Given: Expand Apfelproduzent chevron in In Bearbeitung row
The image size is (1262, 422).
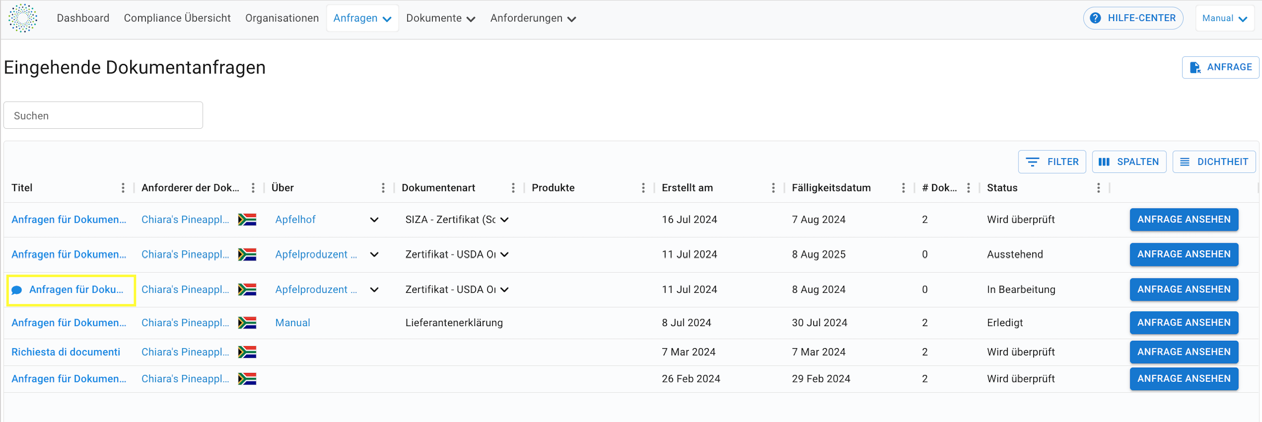Looking at the screenshot, I should tap(374, 290).
